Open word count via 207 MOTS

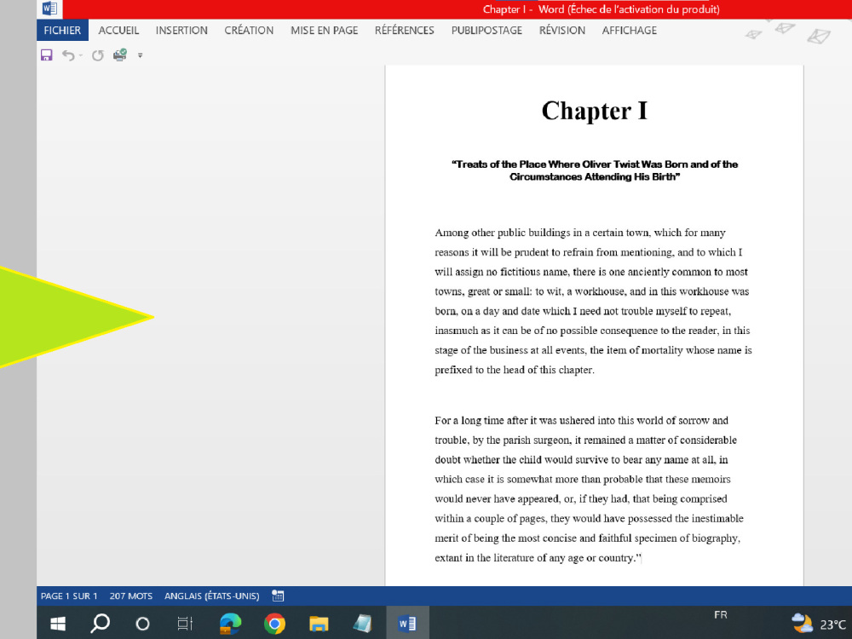click(x=131, y=596)
